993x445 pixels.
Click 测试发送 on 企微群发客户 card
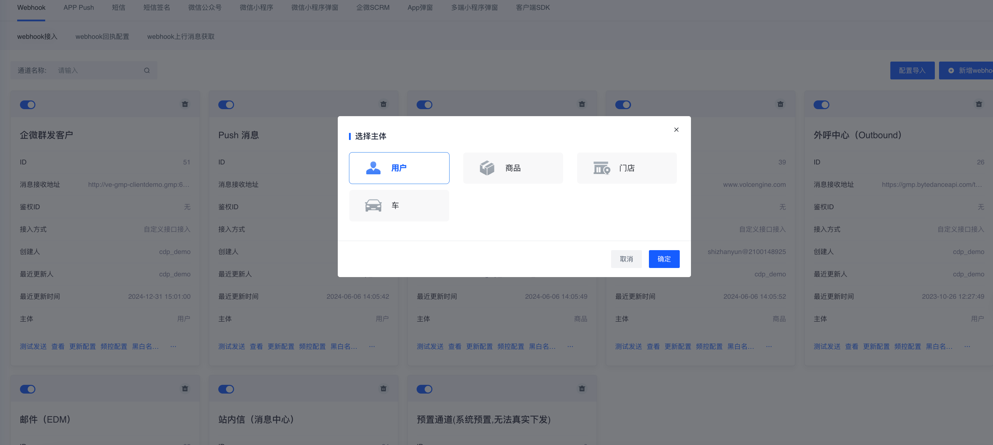[x=33, y=346]
